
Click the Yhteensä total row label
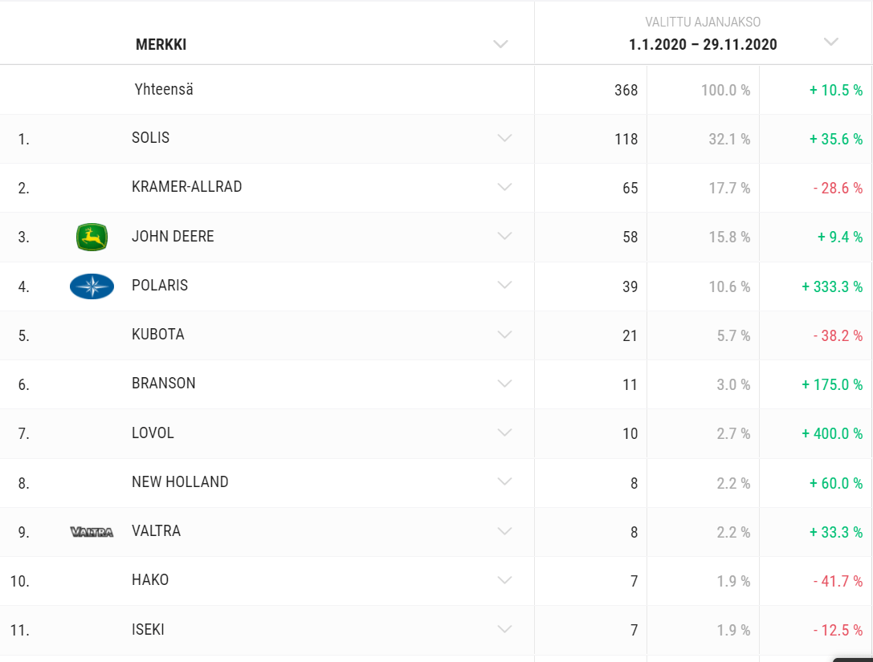pos(164,89)
